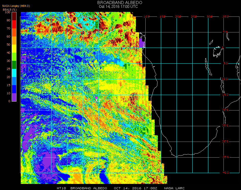Click the legend value 50
This screenshot has height=190, width=241.
click(x=8, y=45)
